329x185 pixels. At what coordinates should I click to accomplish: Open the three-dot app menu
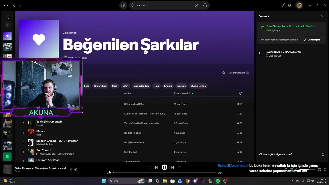[6, 5]
